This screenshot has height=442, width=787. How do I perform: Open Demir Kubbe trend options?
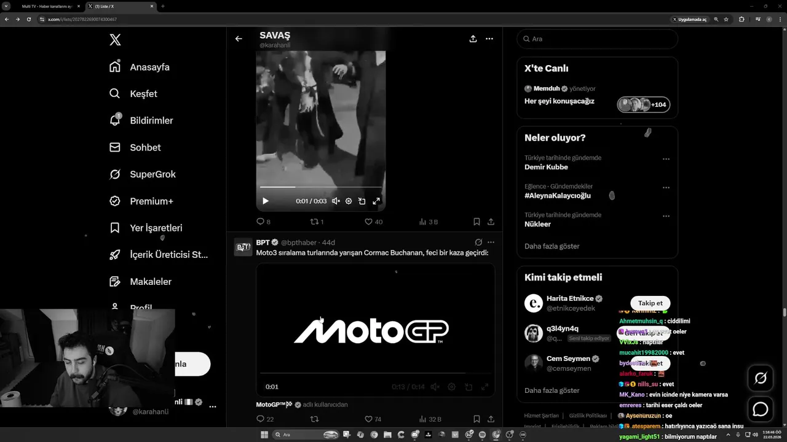(666, 159)
